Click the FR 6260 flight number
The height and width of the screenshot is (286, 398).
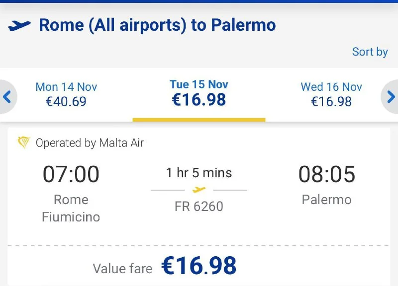pyautogui.click(x=199, y=206)
